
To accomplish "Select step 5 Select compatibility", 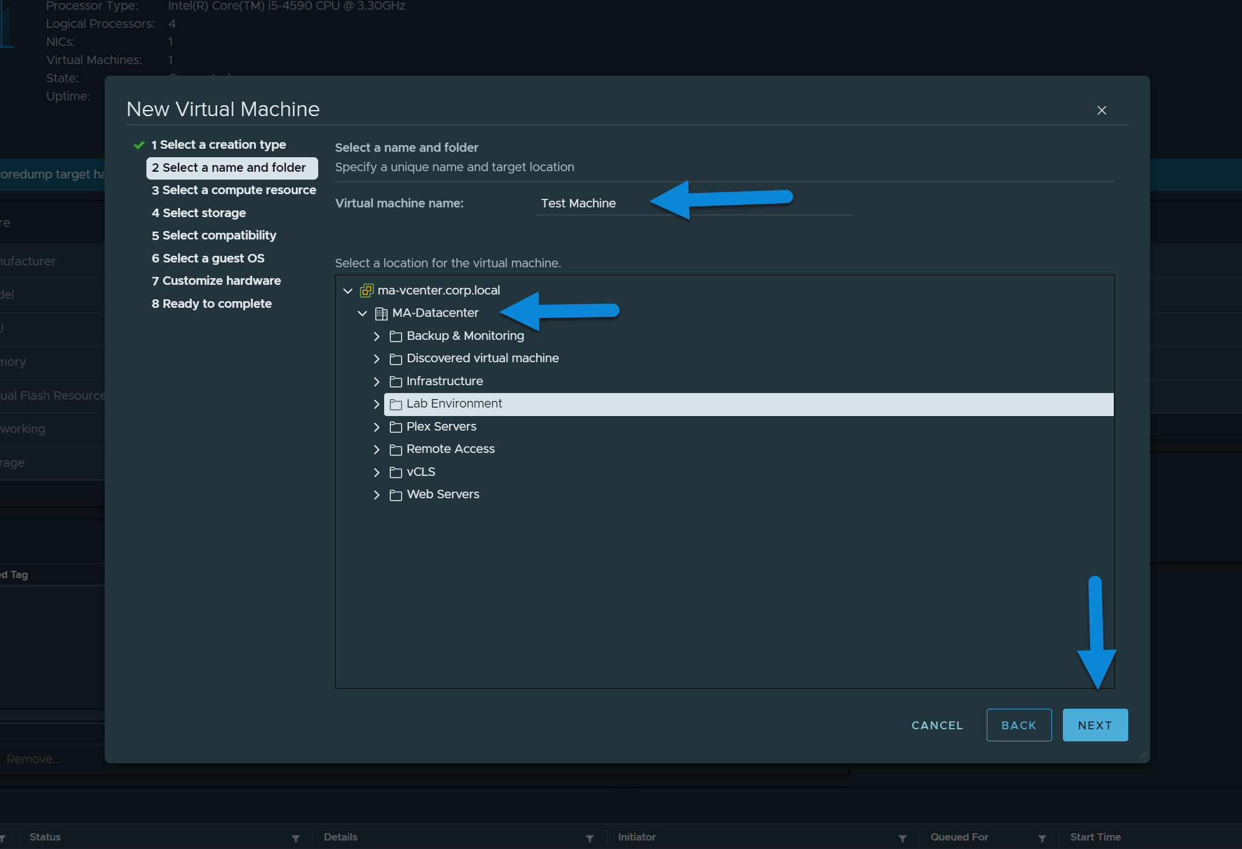I will 214,235.
